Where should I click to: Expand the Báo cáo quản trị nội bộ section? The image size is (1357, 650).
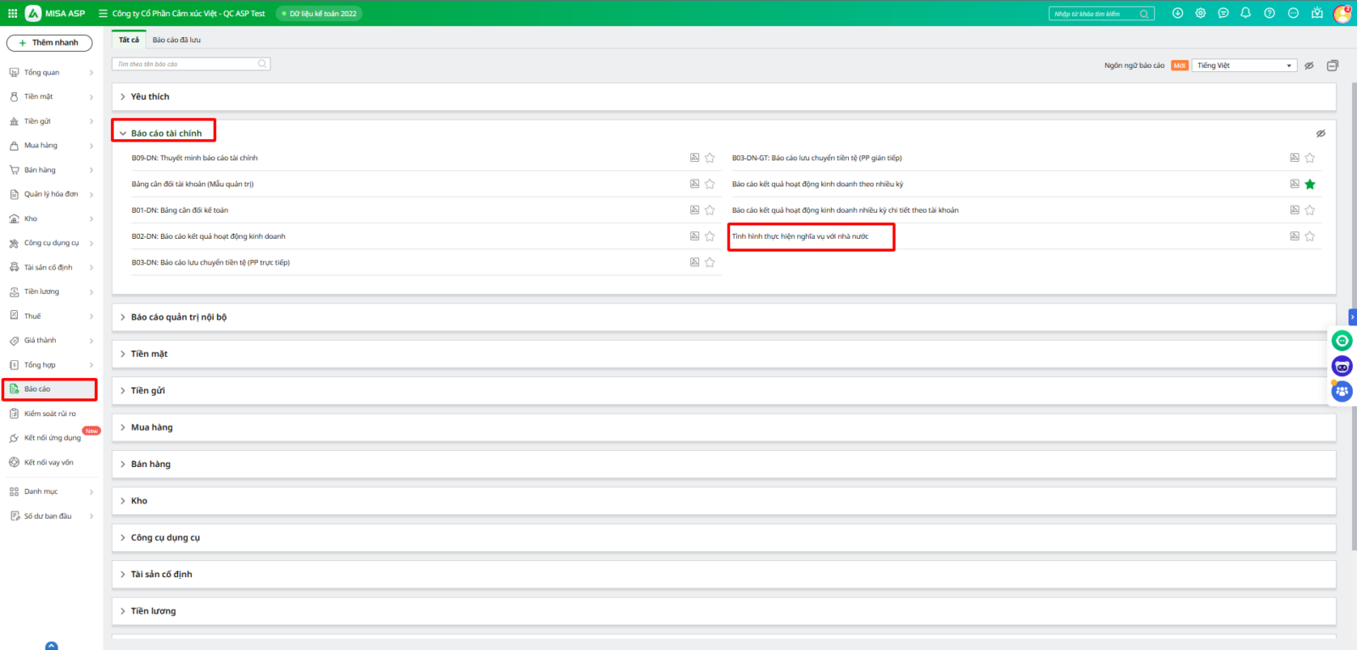178,317
